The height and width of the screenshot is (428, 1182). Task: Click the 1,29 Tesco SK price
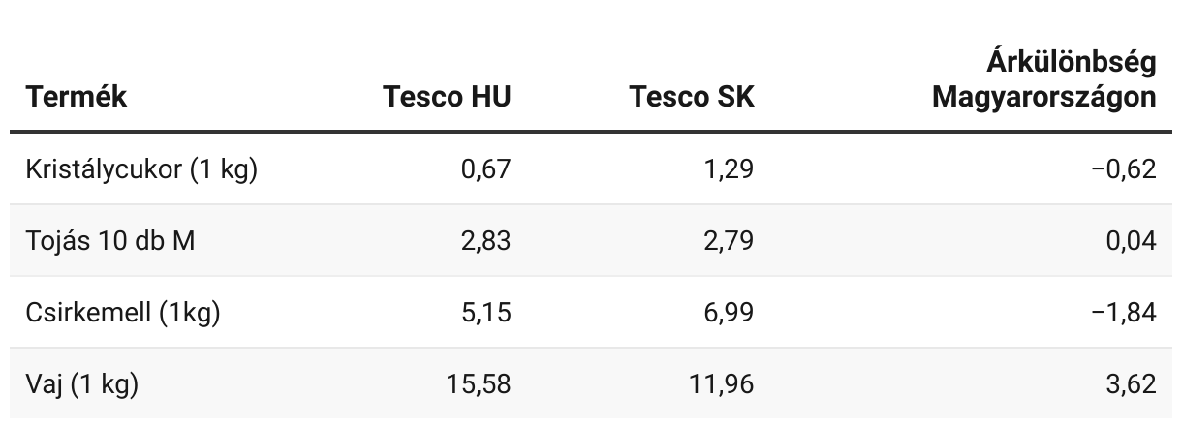coord(729,168)
